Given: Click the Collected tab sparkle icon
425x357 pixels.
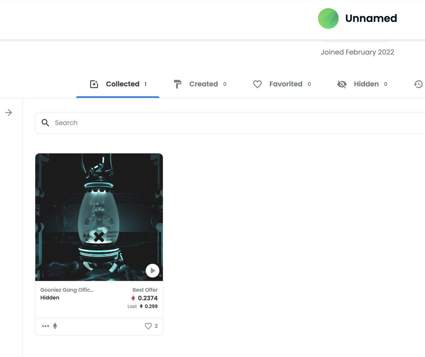Looking at the screenshot, I should [94, 84].
